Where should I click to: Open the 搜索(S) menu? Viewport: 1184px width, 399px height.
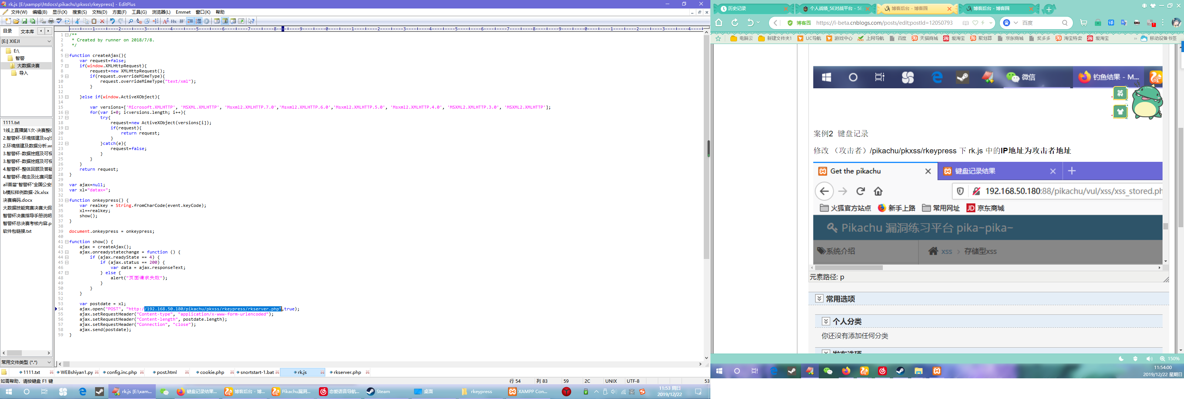(x=80, y=12)
